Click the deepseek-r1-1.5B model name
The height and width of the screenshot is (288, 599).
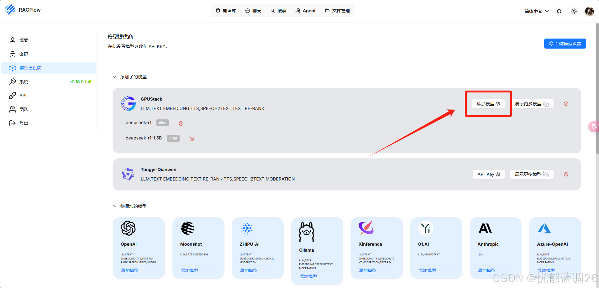[x=144, y=138]
